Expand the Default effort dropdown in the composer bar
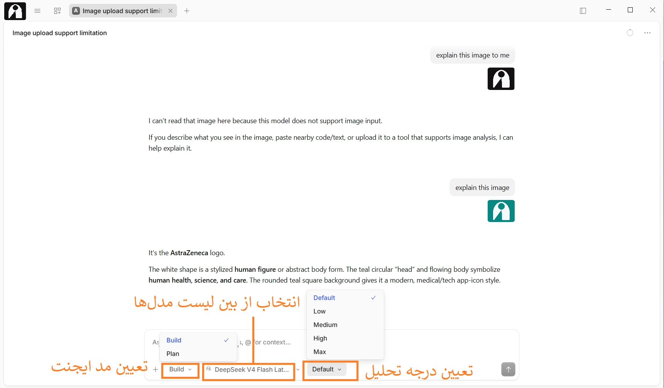664x388 pixels. coord(327,369)
